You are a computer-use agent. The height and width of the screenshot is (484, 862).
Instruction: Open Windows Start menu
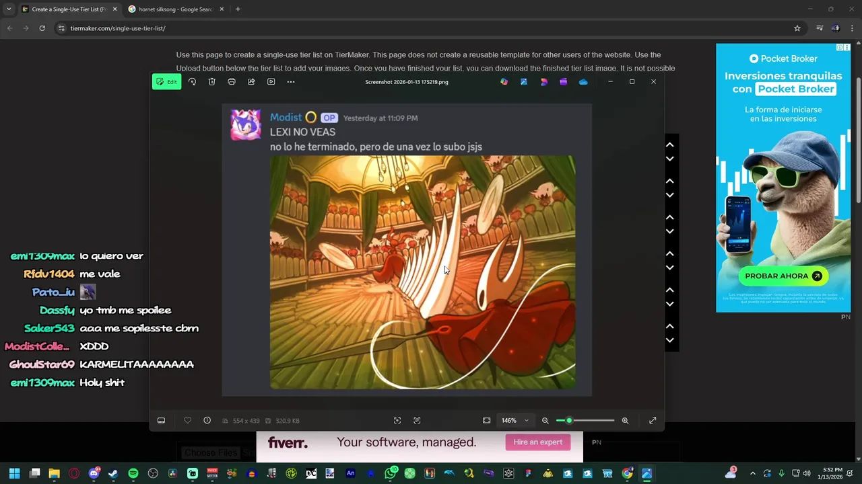pos(14,474)
